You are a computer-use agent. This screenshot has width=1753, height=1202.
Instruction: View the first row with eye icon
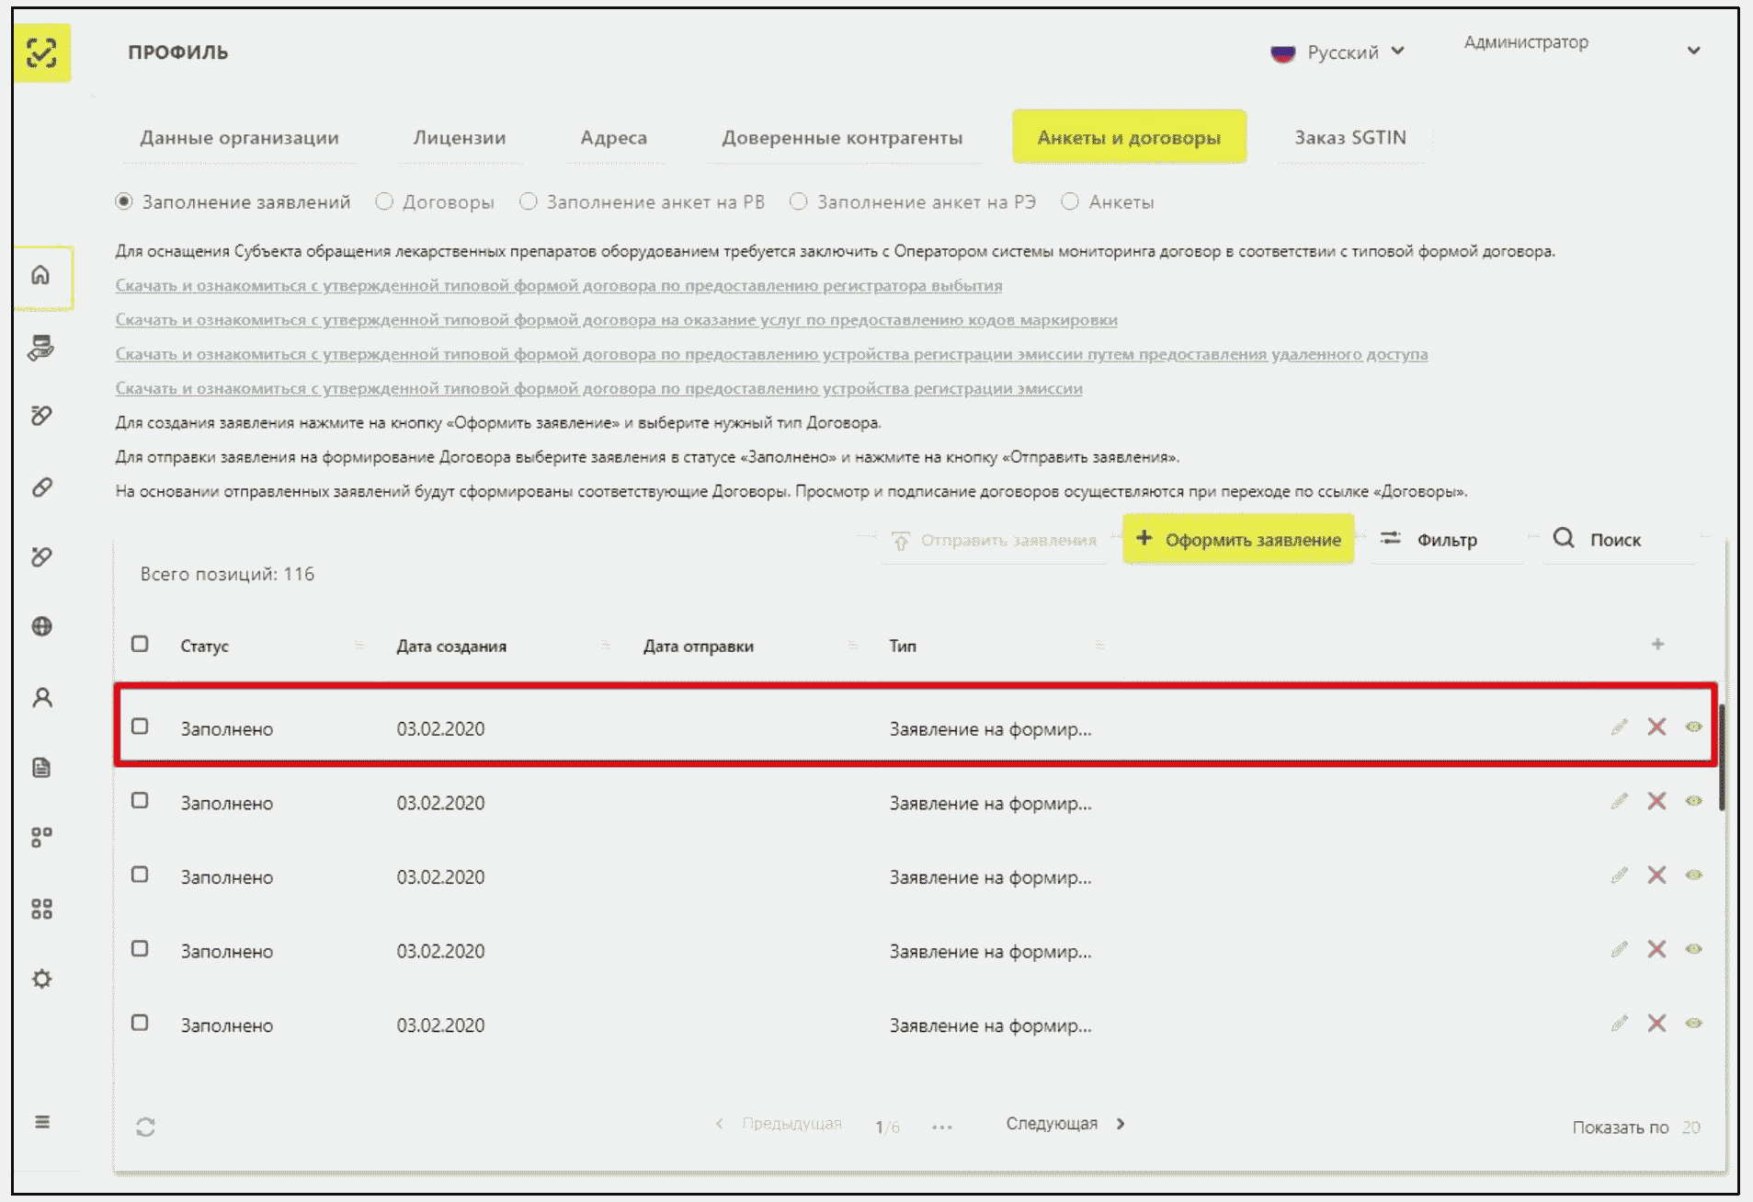[1693, 727]
